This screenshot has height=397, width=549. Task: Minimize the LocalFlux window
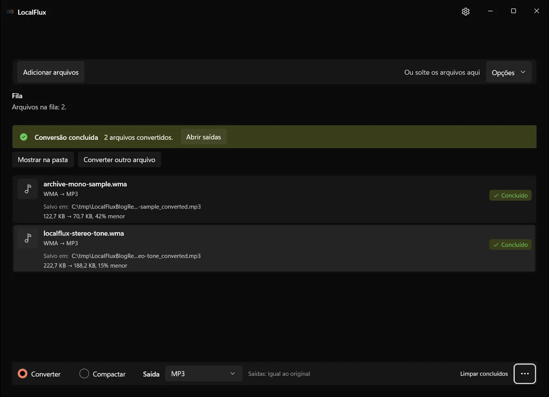click(490, 11)
